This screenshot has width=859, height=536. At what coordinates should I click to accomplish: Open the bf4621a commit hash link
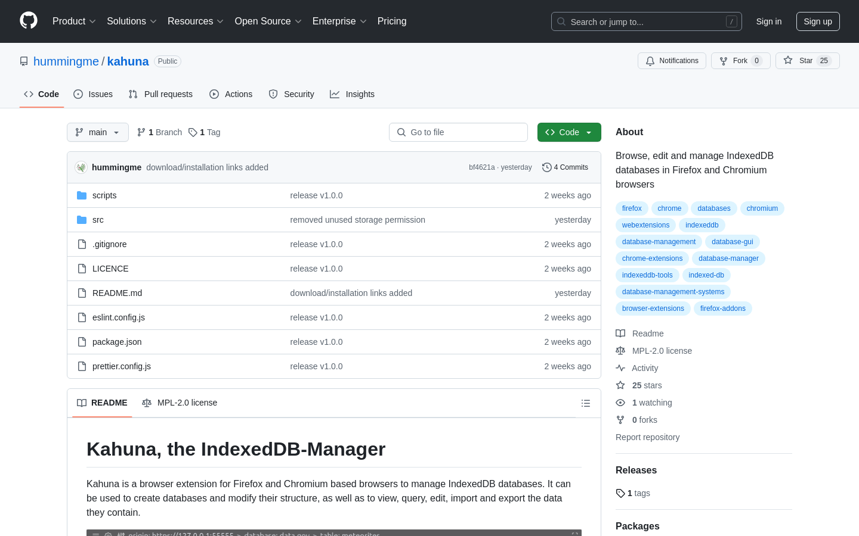(482, 167)
